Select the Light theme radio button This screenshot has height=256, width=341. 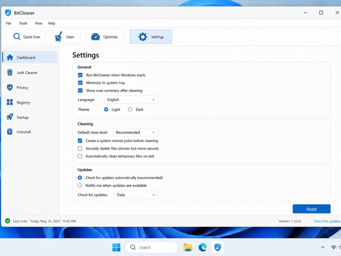click(106, 110)
